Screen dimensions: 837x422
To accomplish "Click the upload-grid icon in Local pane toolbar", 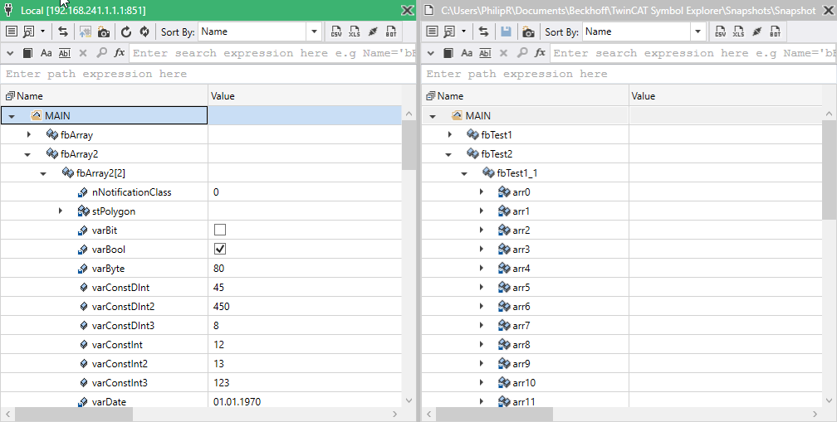I will click(x=86, y=32).
